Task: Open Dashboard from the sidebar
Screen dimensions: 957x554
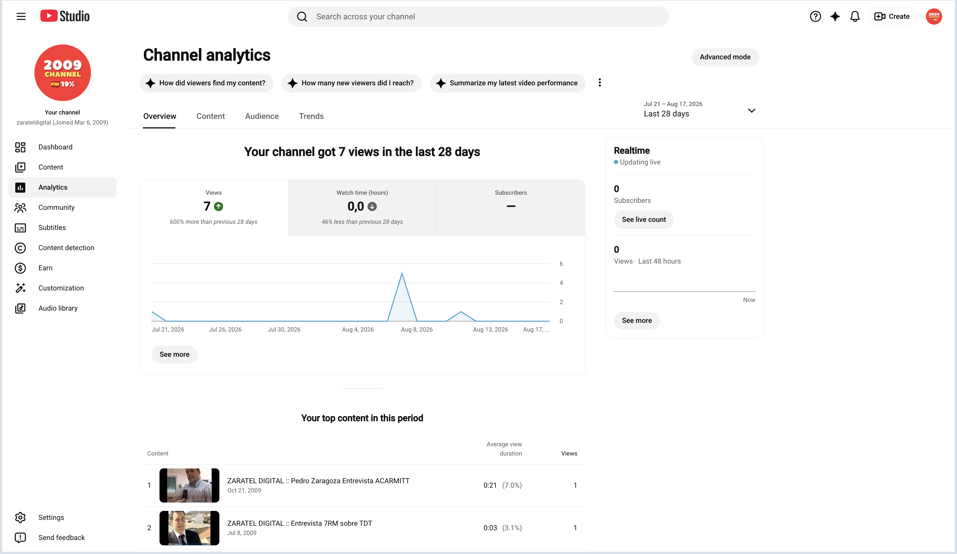Action: [x=63, y=147]
